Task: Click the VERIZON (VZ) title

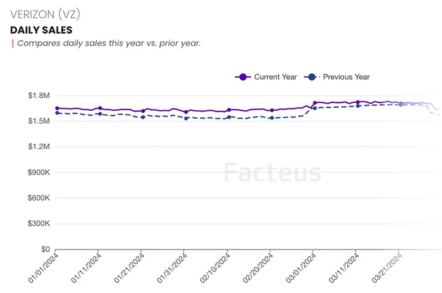Action: (45, 14)
